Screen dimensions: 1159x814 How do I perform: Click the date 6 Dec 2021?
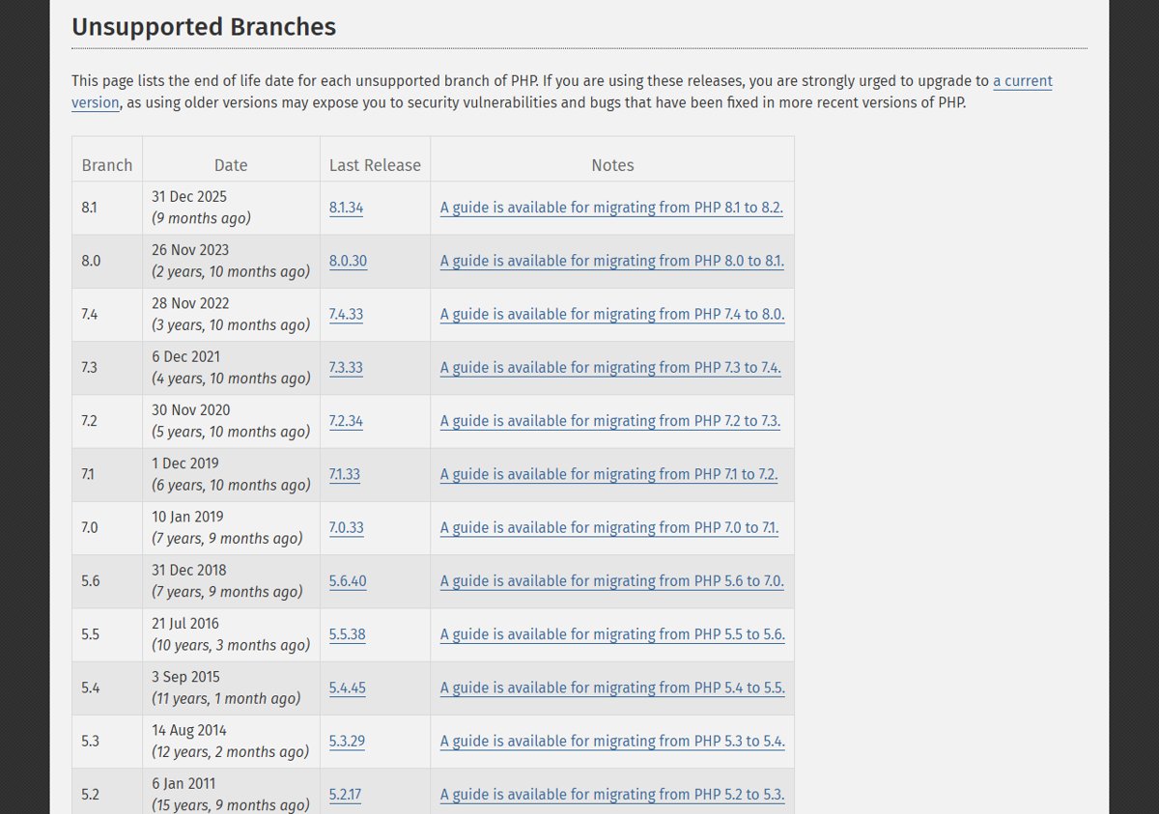[185, 356]
